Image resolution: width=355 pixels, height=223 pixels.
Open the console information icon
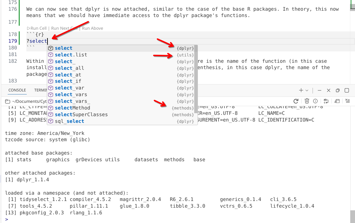[x=316, y=101]
